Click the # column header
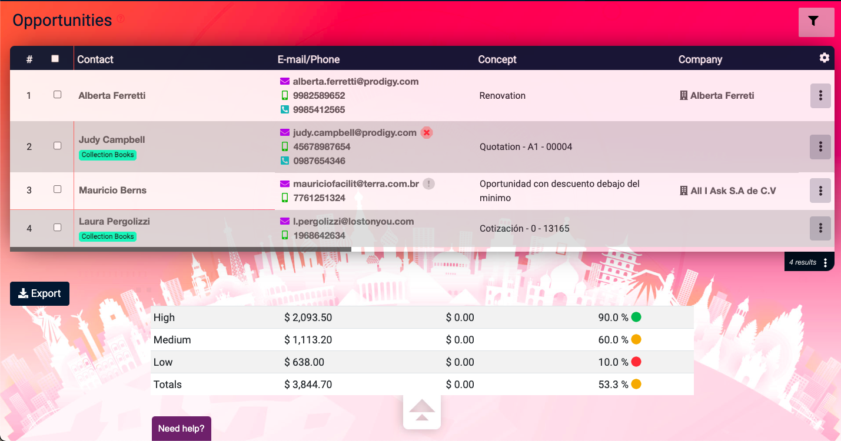The width and height of the screenshot is (841, 441). (29, 59)
